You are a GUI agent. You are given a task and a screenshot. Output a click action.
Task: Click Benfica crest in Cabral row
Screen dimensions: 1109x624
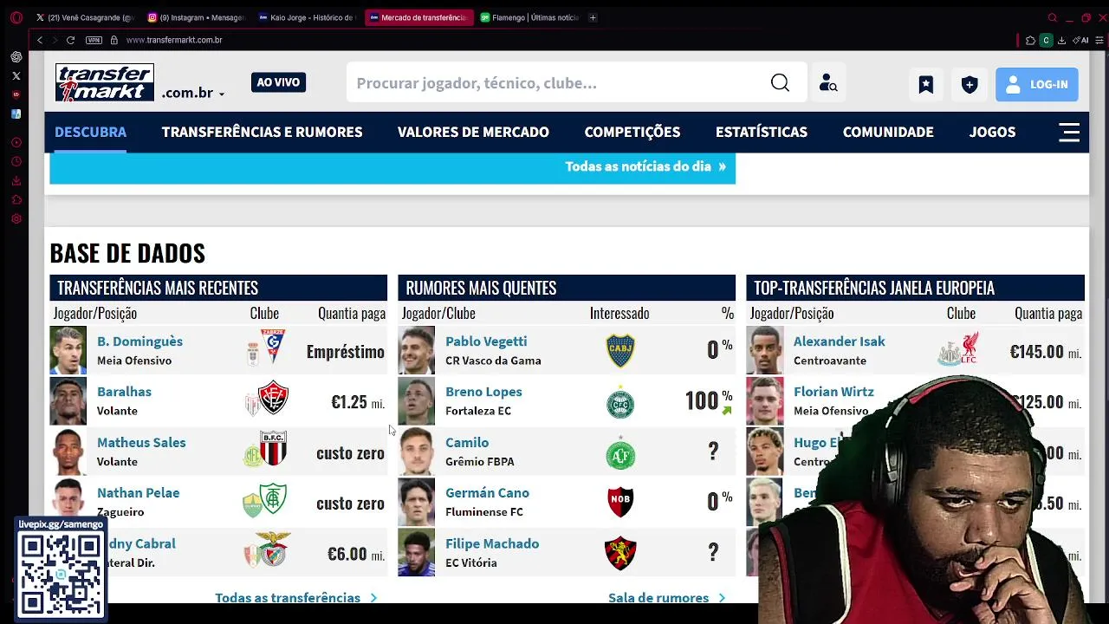tap(273, 549)
